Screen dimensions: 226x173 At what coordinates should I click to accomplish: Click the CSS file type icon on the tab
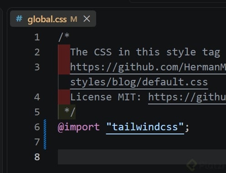(x=19, y=19)
